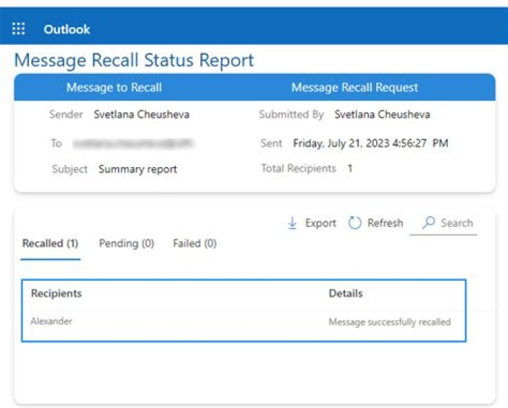Image resolution: width=508 pixels, height=408 pixels.
Task: Switch to the Pending (0) tab
Action: click(126, 243)
